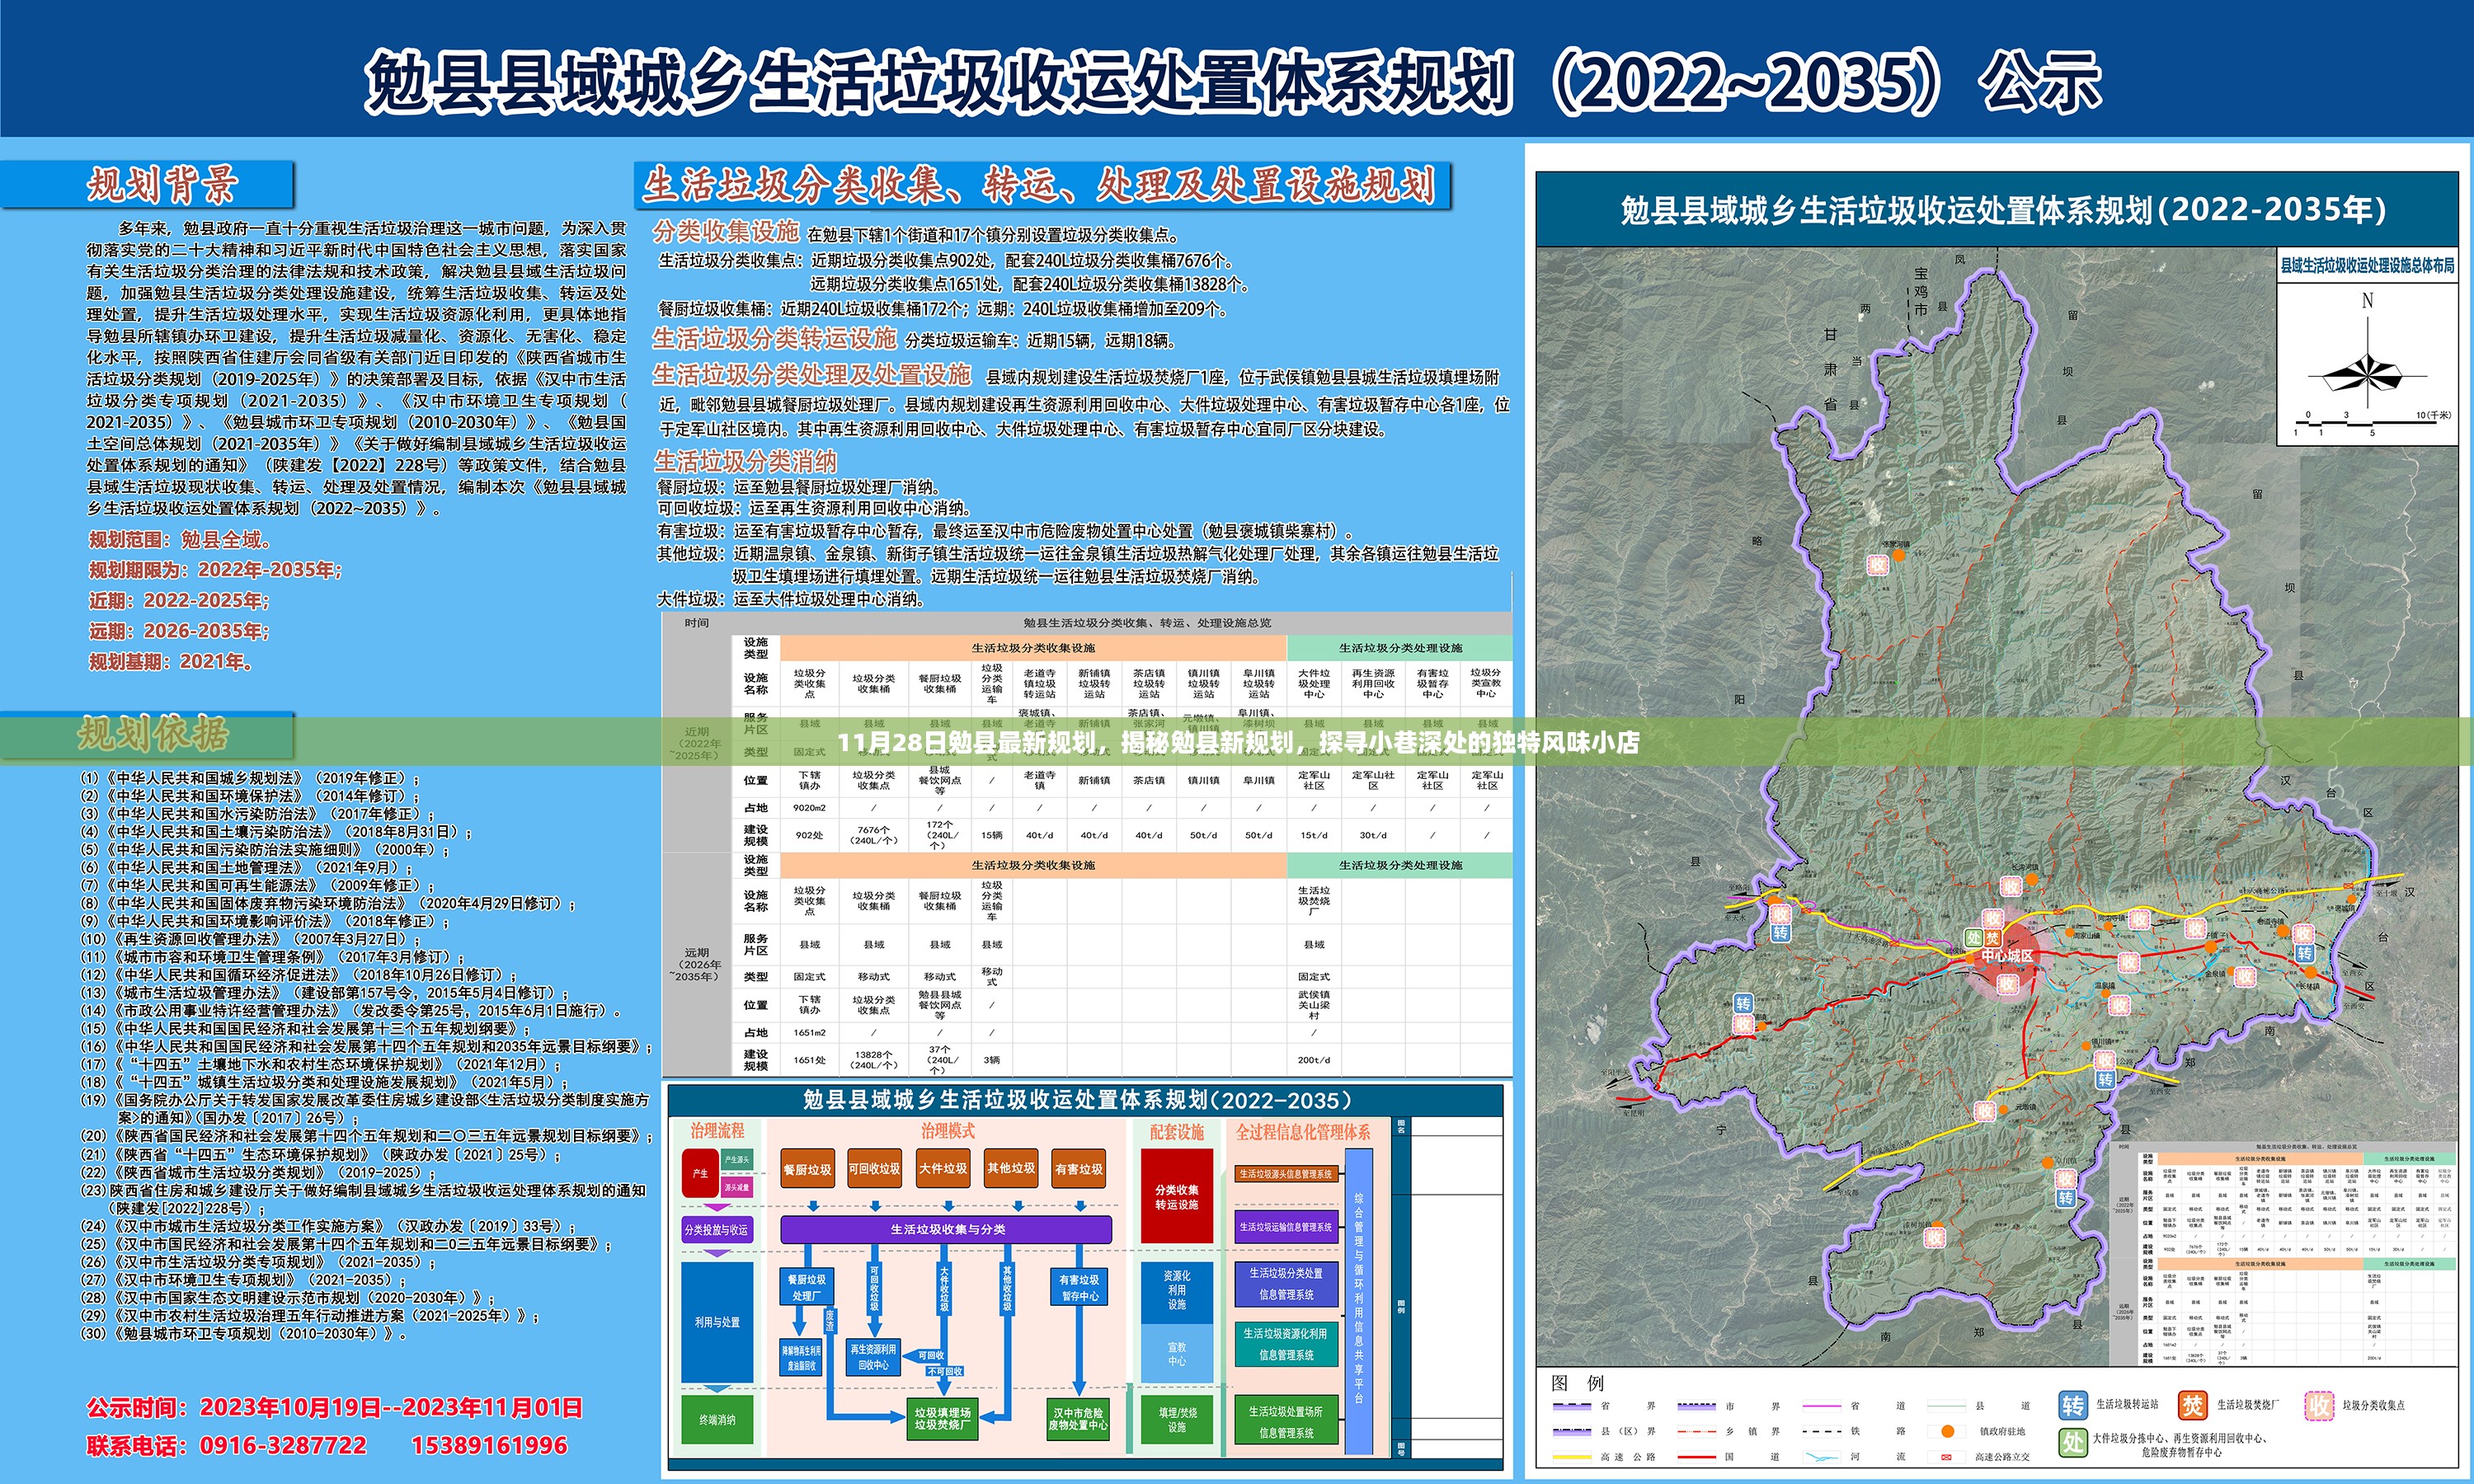Screen dimensions: 2474x1484
Task: Click the 分类收集设施 subheading
Action: point(725,232)
